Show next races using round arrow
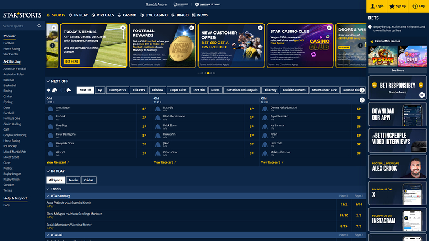Screen dimensions: 429x241 (x=362, y=100)
